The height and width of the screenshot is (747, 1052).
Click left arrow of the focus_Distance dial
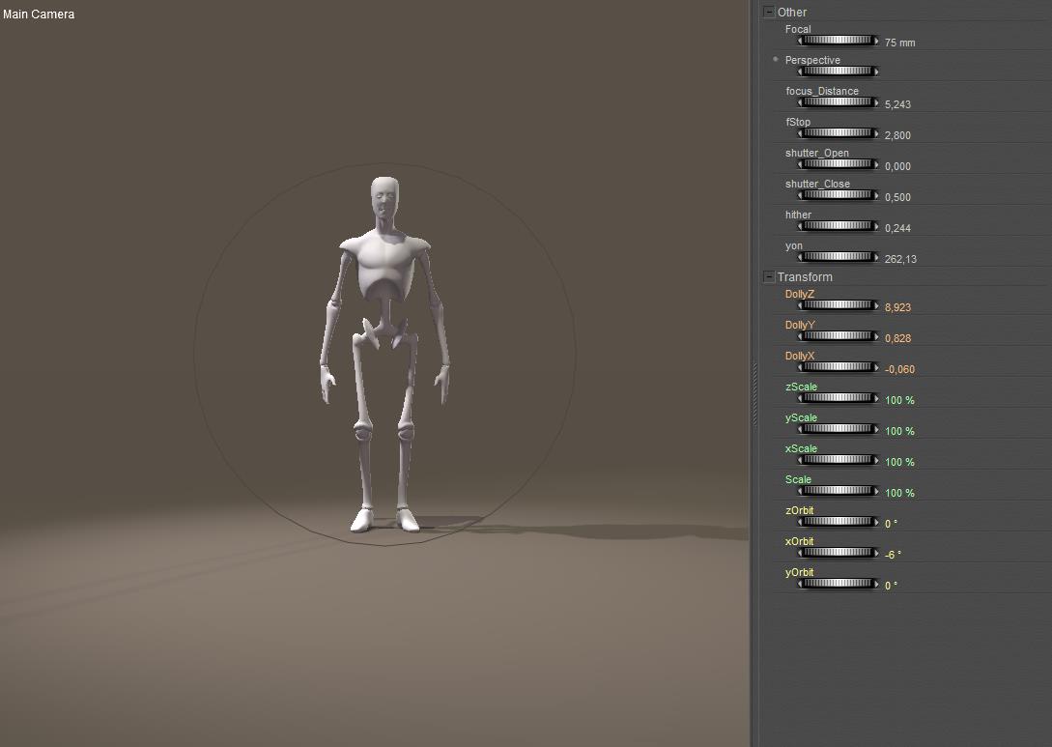pos(800,102)
